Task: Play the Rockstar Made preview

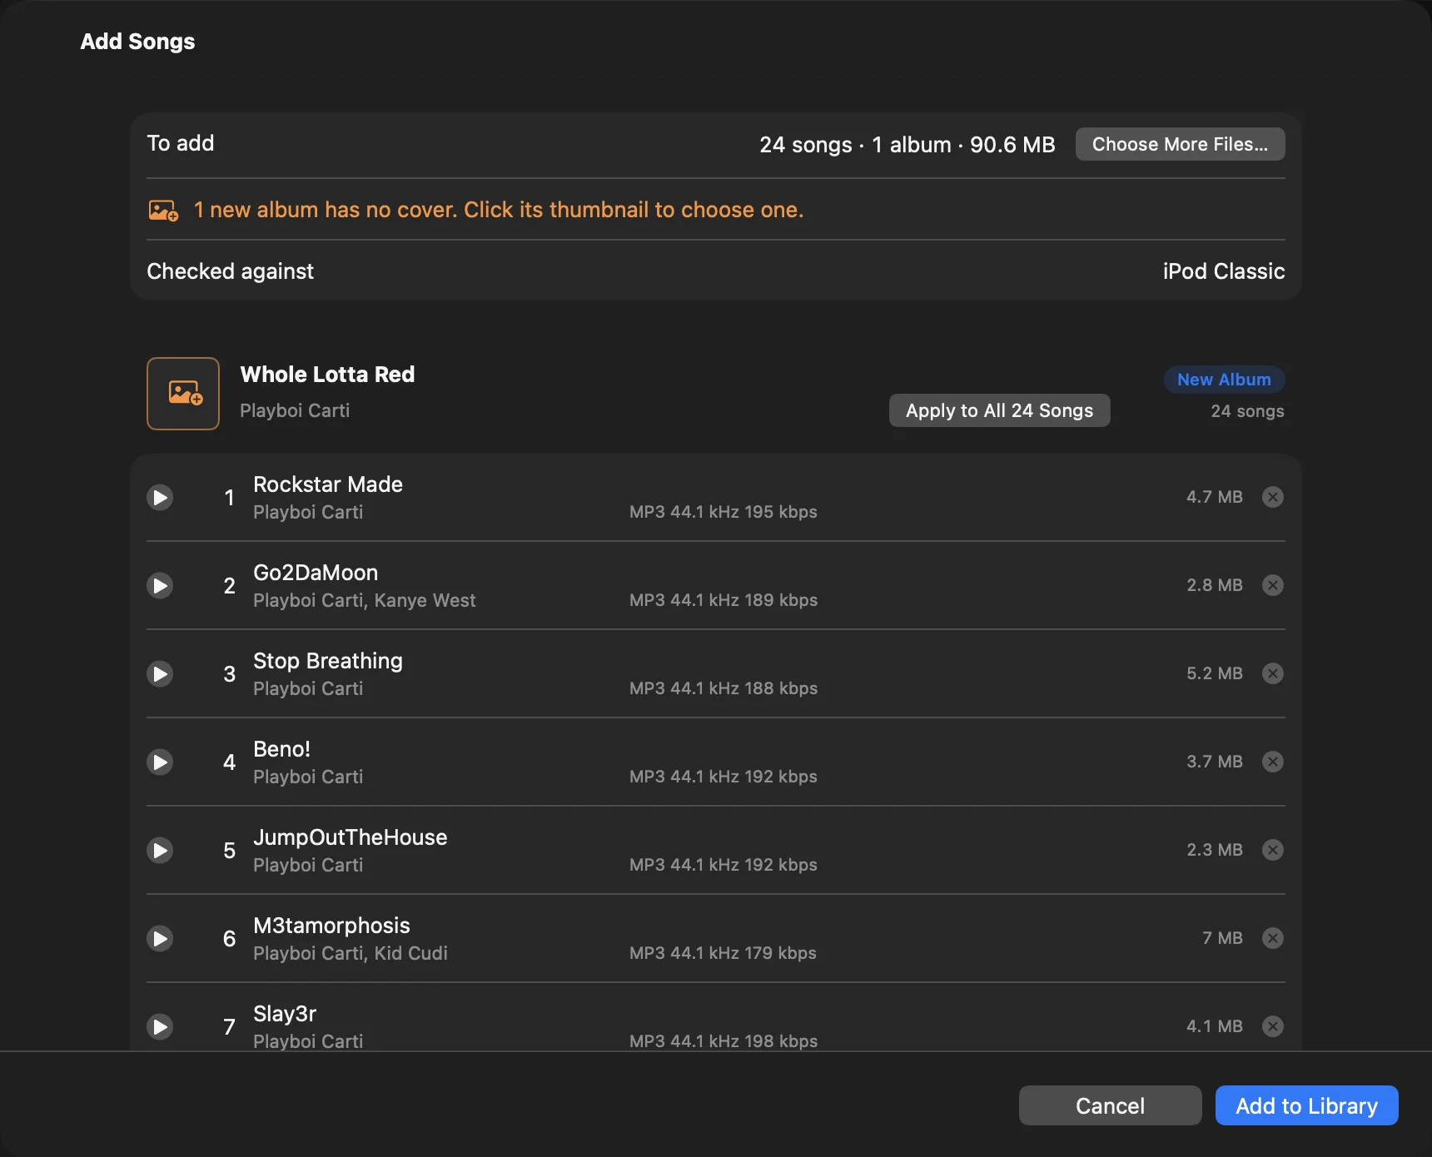Action: point(160,498)
